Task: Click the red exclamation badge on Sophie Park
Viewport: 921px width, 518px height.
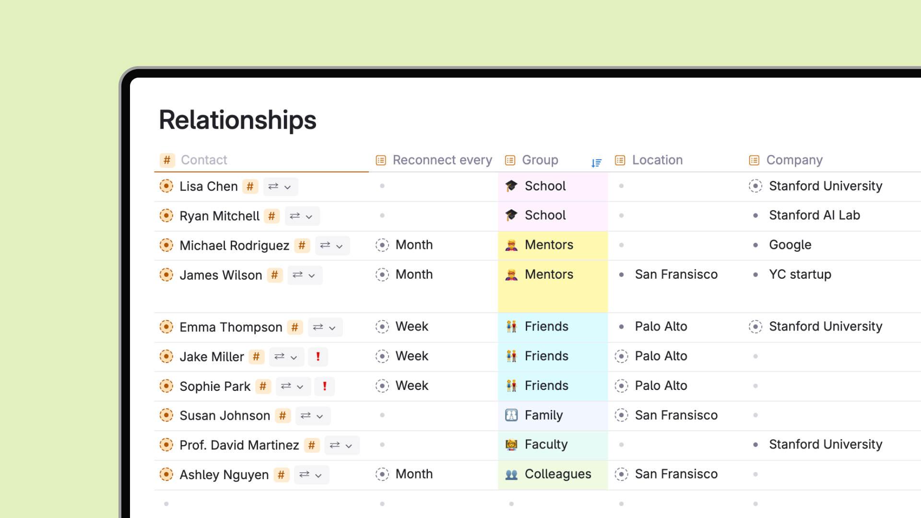Action: (325, 387)
